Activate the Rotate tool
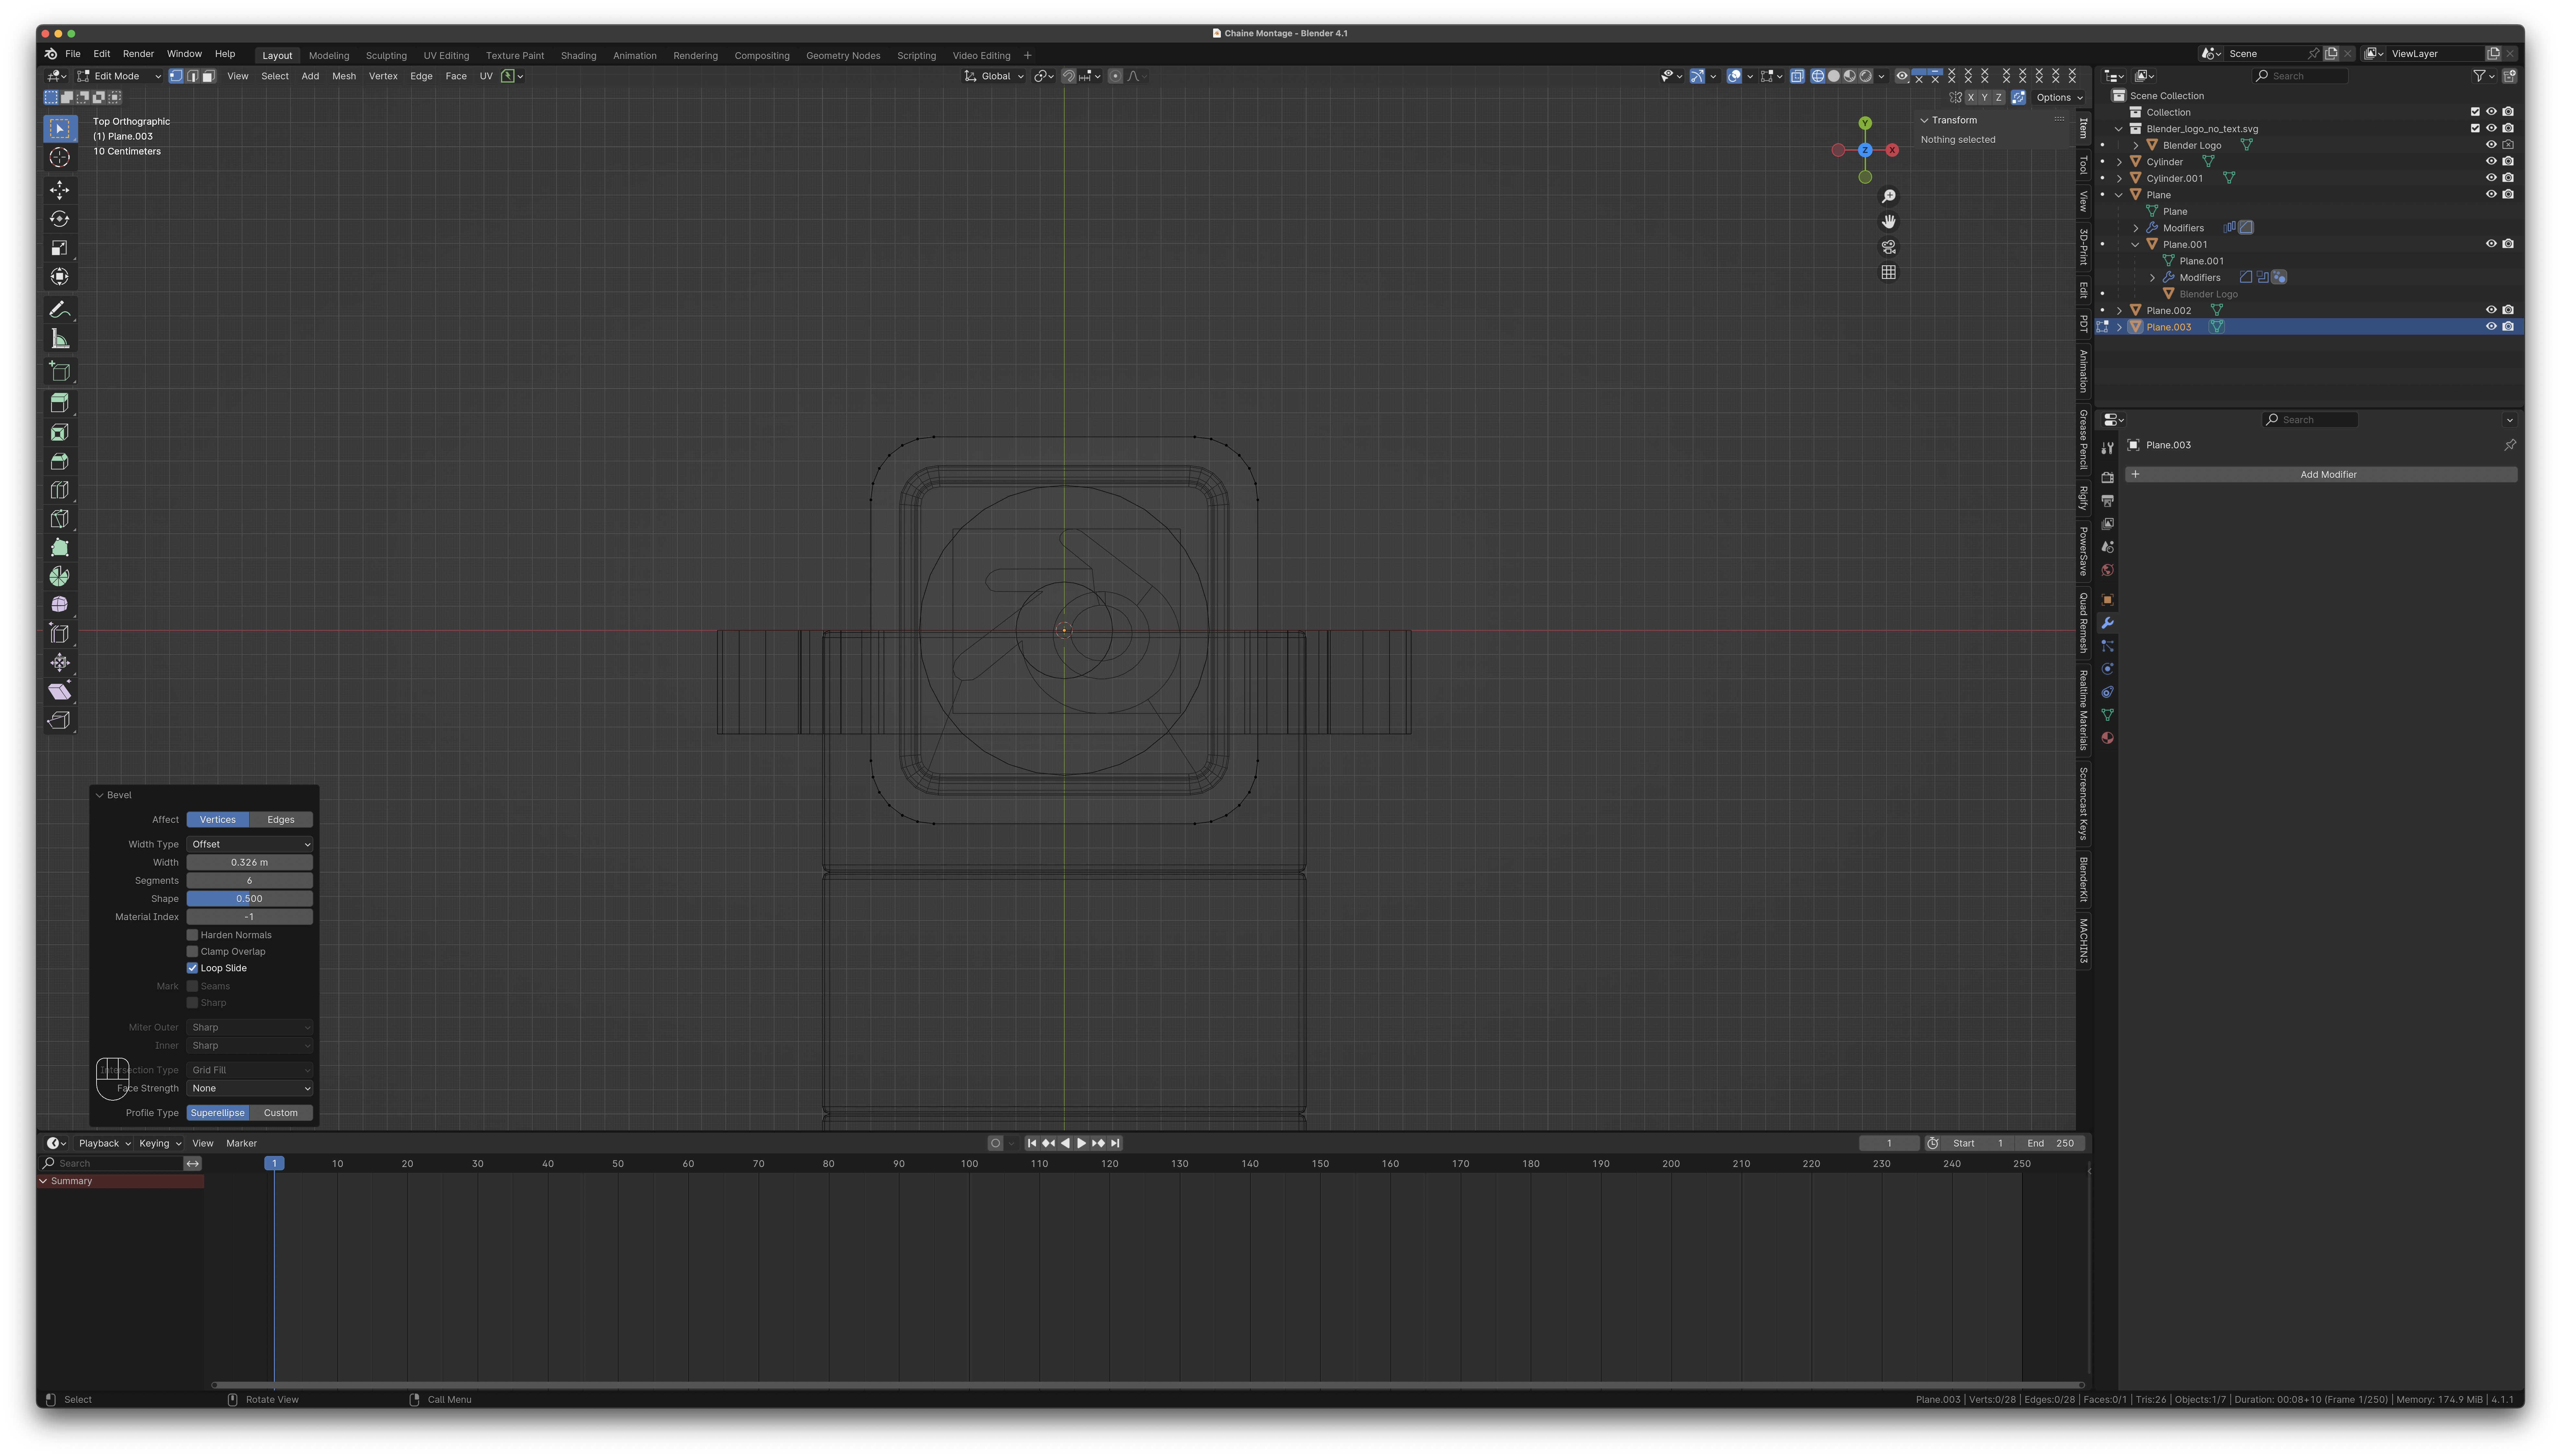The image size is (2561, 1456). pyautogui.click(x=60, y=219)
